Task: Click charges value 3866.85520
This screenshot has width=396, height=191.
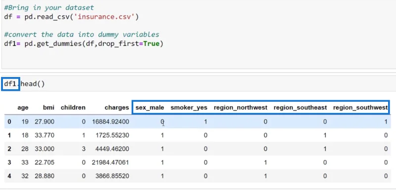Action: [x=112, y=176]
